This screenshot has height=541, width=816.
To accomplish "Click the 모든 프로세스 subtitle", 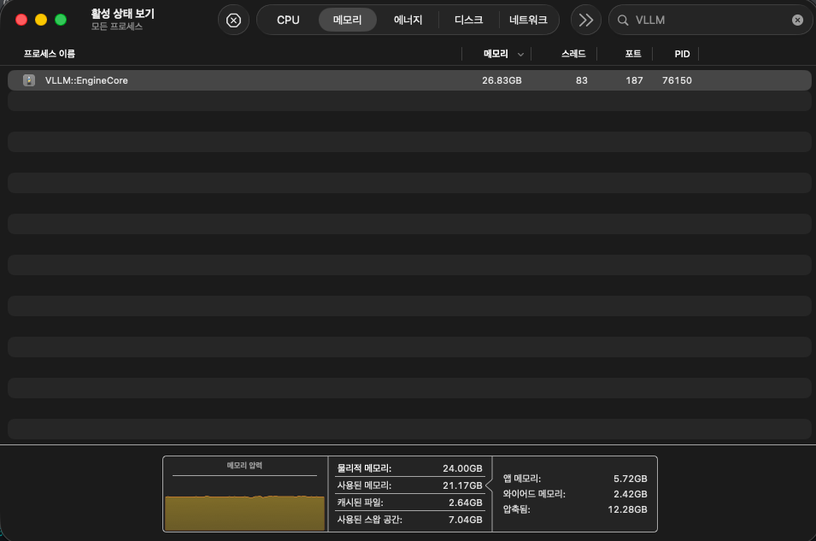I will (116, 26).
